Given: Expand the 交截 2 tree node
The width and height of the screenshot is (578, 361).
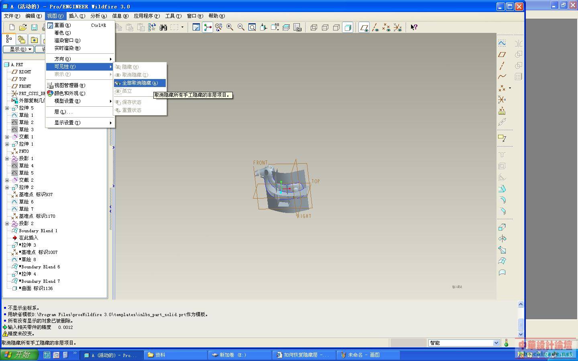Looking at the screenshot, I should [x=7, y=180].
